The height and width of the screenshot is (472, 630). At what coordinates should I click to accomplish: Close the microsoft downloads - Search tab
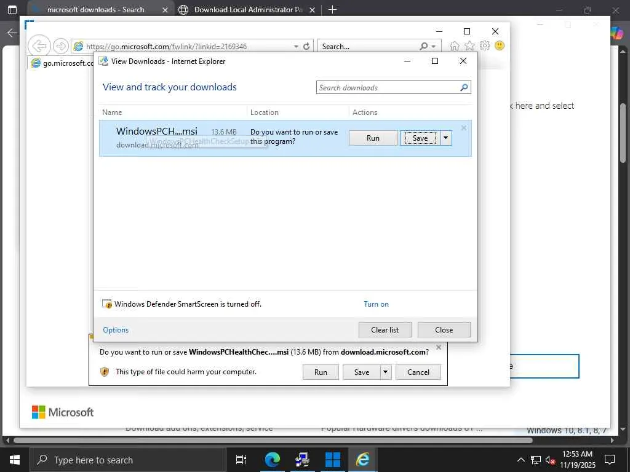(165, 10)
